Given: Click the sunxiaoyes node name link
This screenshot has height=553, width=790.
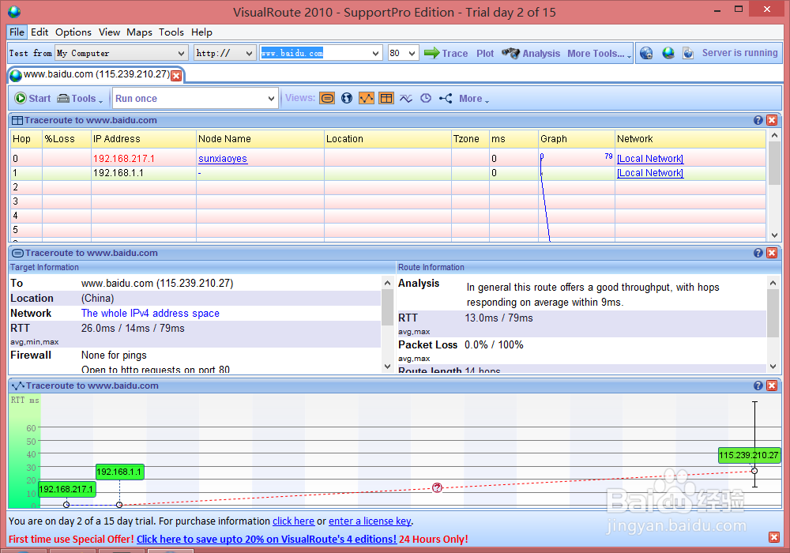Looking at the screenshot, I should pyautogui.click(x=223, y=159).
